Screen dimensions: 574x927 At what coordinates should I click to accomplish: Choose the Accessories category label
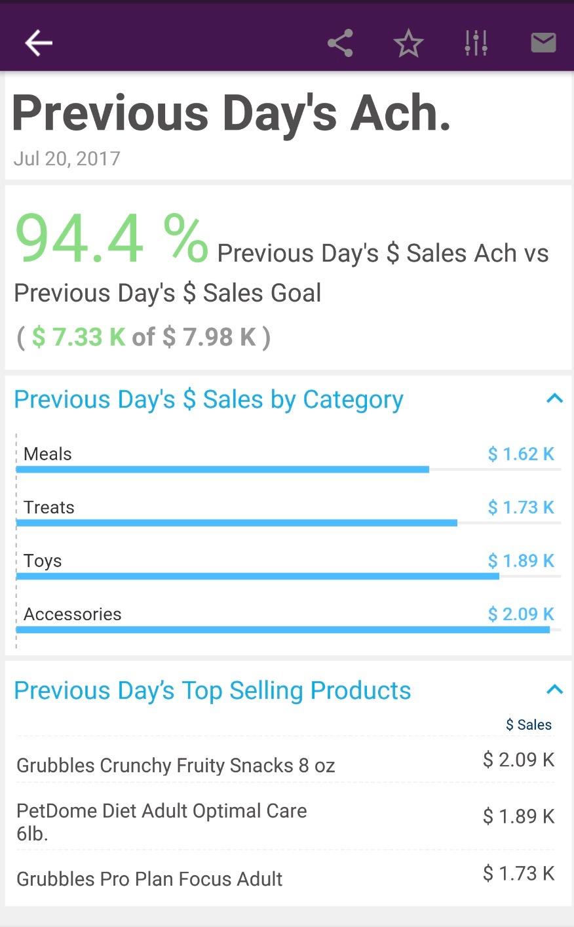73,614
